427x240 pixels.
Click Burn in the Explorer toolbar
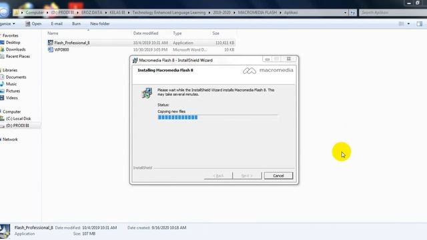click(76, 24)
